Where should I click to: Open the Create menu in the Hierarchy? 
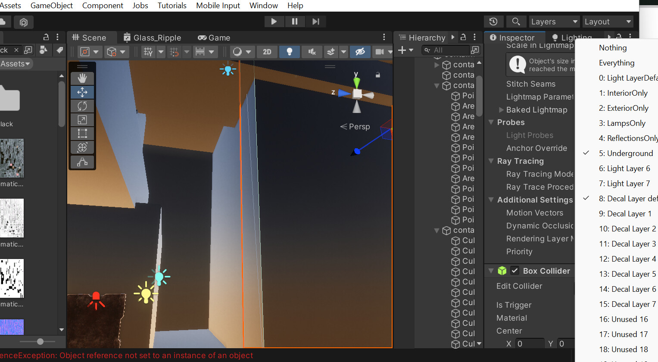[402, 50]
